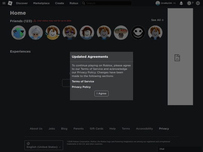Open the Terms of Service link in dialog
Viewport: 203px width, 152px height.
pyautogui.click(x=83, y=81)
